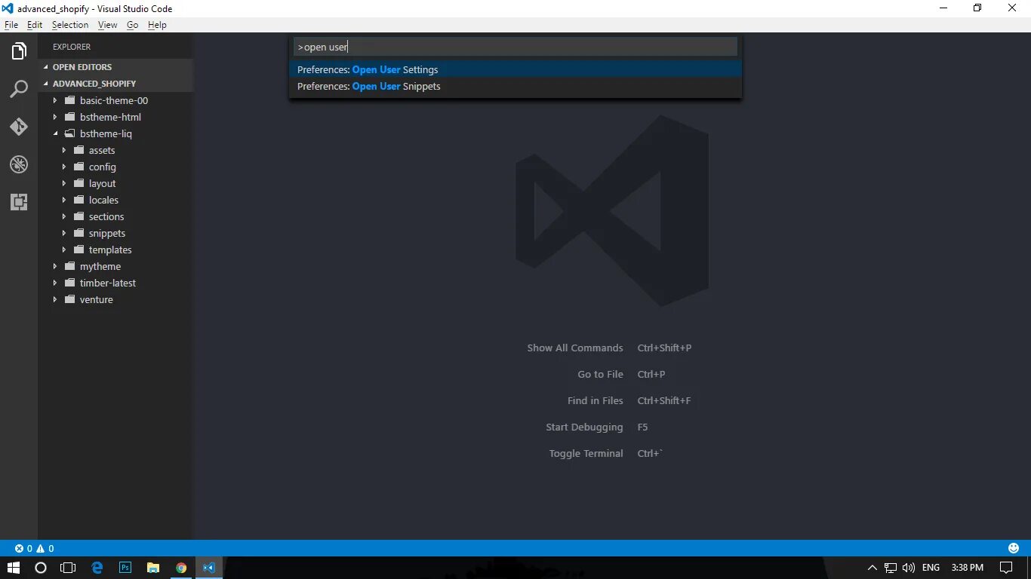Click the Start Debugging hint text
The image size is (1031, 579).
585,427
